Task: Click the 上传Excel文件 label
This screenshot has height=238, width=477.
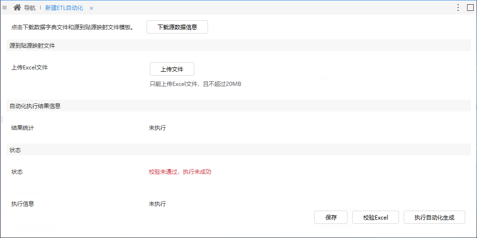Action: pos(29,68)
